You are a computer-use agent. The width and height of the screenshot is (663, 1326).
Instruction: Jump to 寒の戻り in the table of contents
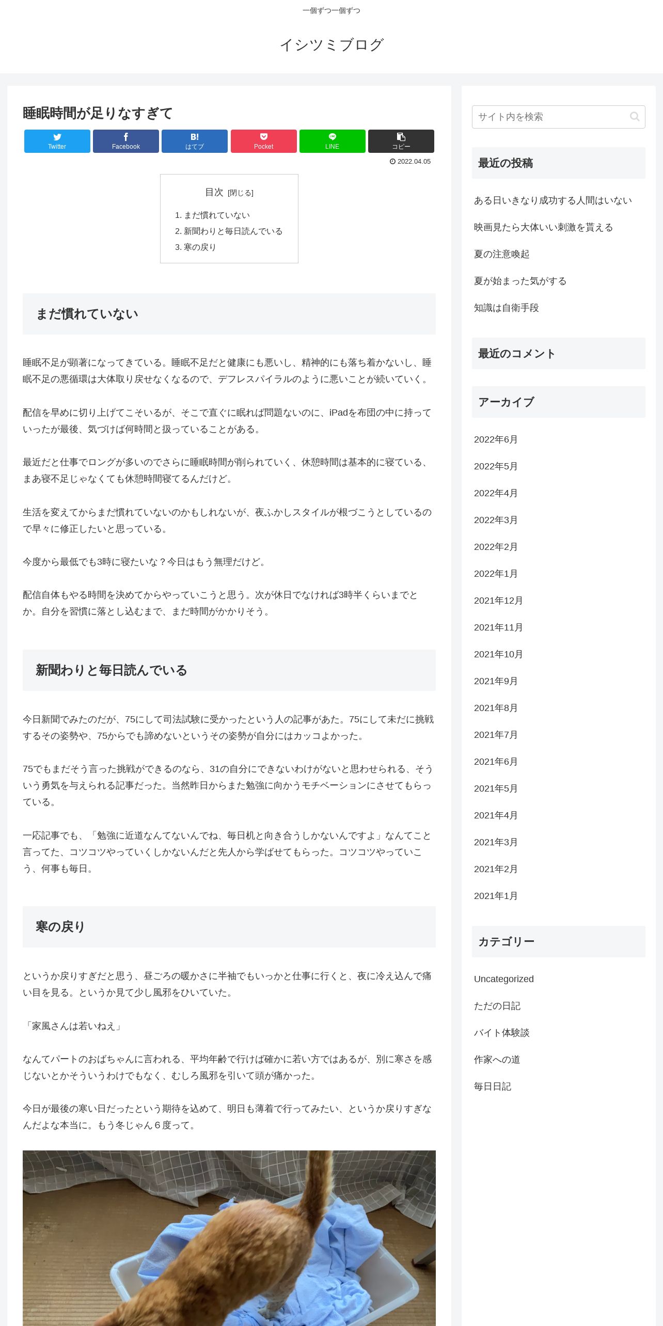coord(200,247)
